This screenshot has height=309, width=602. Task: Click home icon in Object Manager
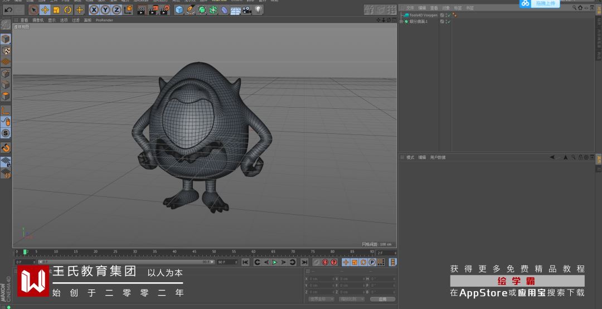[580, 8]
